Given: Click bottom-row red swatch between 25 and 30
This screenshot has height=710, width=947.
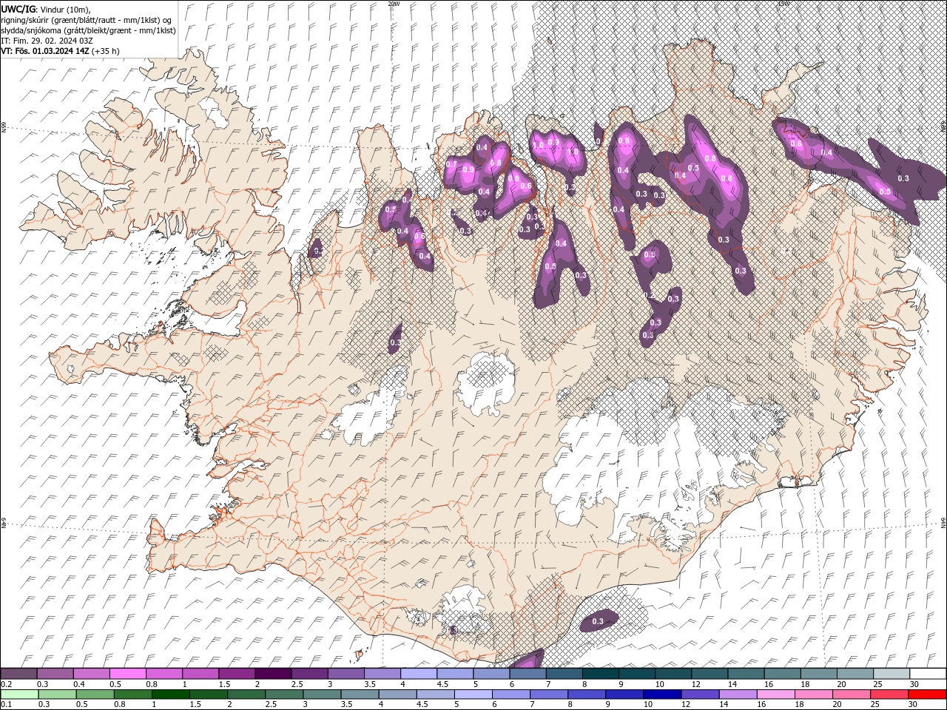Looking at the screenshot, I should click(890, 694).
